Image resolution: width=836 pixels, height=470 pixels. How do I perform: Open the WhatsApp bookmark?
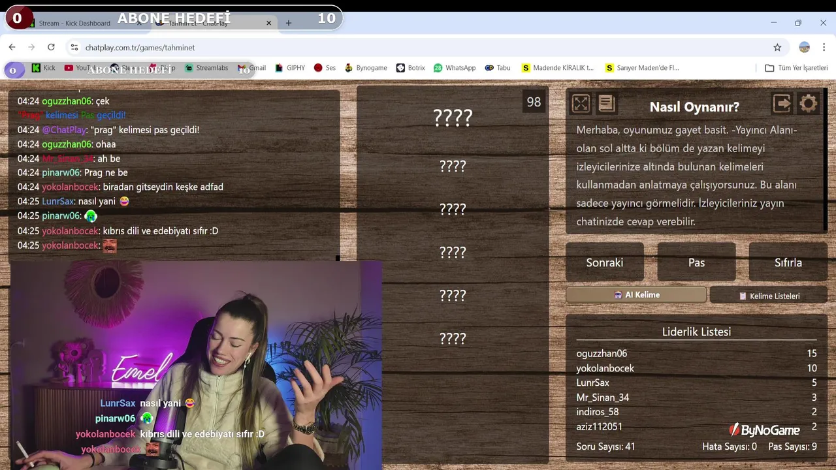tap(455, 68)
